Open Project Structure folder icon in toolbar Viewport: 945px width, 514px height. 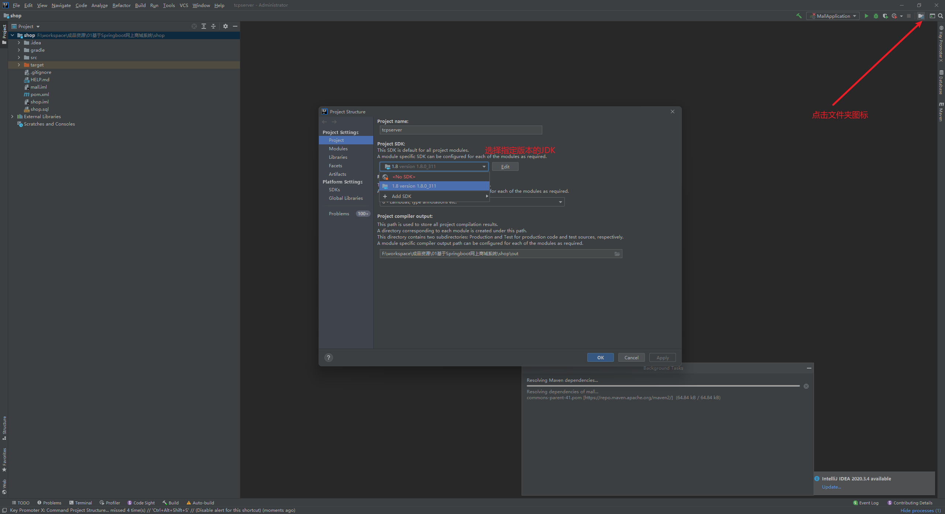(921, 16)
